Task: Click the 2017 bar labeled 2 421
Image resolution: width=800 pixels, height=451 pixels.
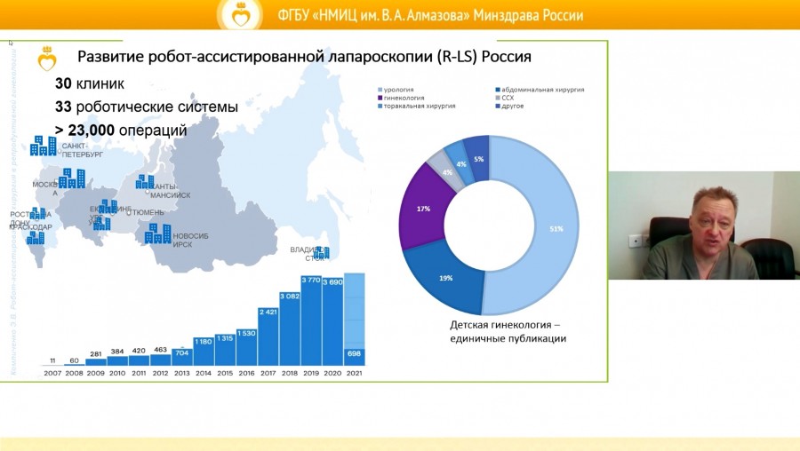Action: click(x=268, y=337)
